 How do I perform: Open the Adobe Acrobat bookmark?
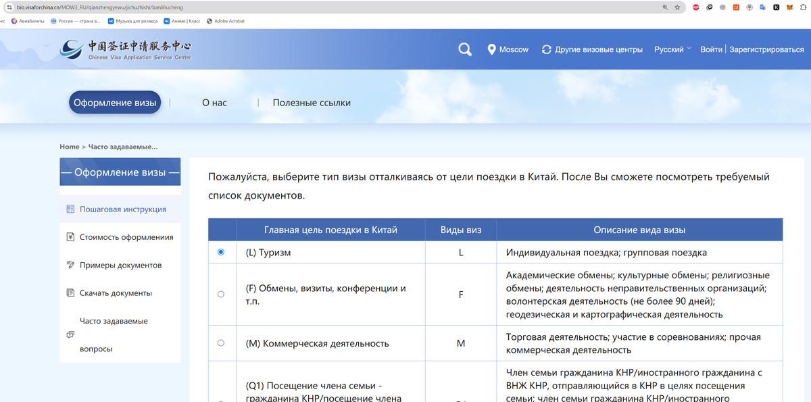click(x=226, y=21)
